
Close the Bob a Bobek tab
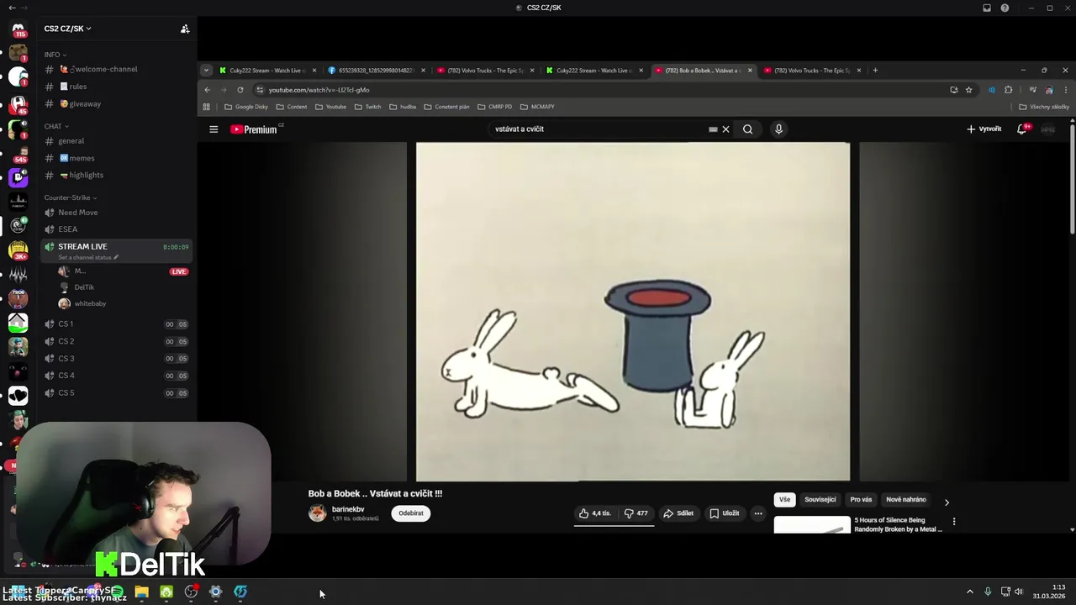[750, 71]
